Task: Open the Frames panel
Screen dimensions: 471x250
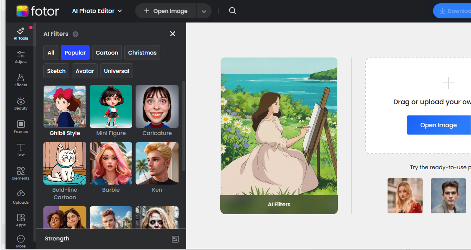Action: click(21, 127)
